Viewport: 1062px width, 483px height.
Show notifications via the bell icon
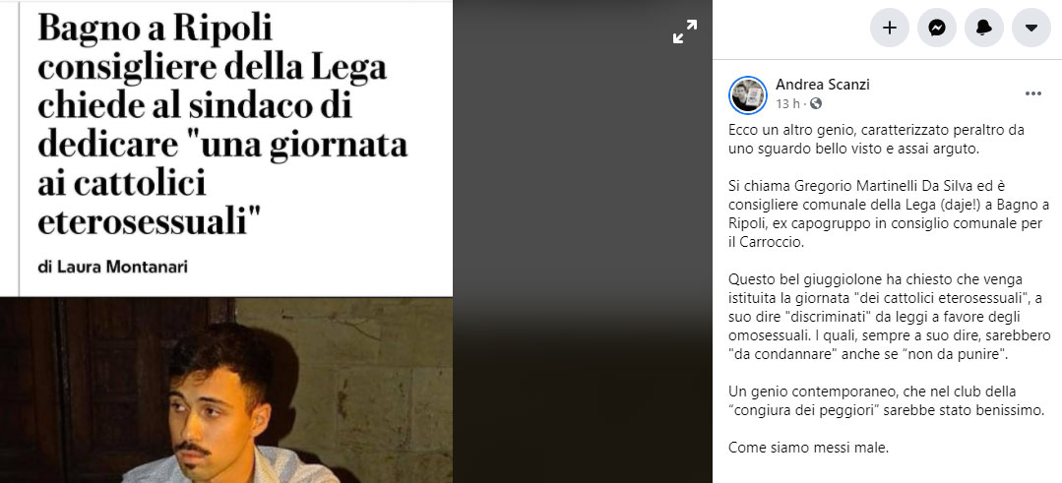984,28
